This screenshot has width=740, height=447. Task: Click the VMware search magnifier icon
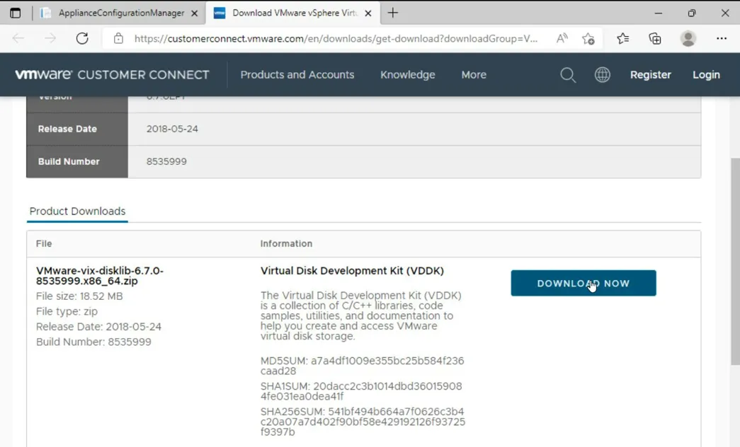pos(568,75)
